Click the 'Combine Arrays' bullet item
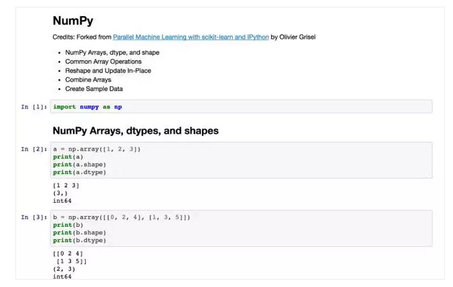Screen dimensions: 453x287 tap(89, 80)
